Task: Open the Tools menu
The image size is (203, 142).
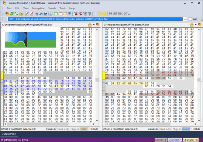Action: click(62, 8)
